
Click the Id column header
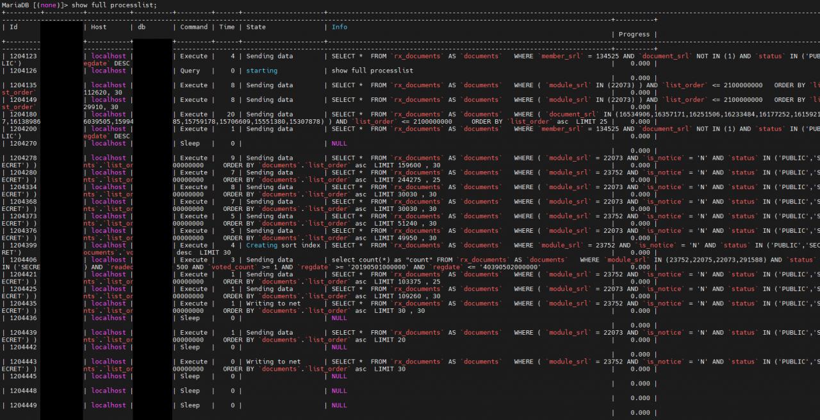tap(13, 27)
